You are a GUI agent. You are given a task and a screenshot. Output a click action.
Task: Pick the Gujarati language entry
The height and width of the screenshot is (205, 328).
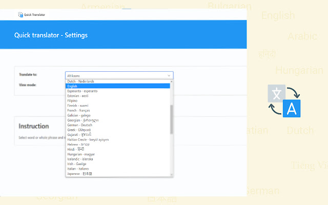pos(118,134)
